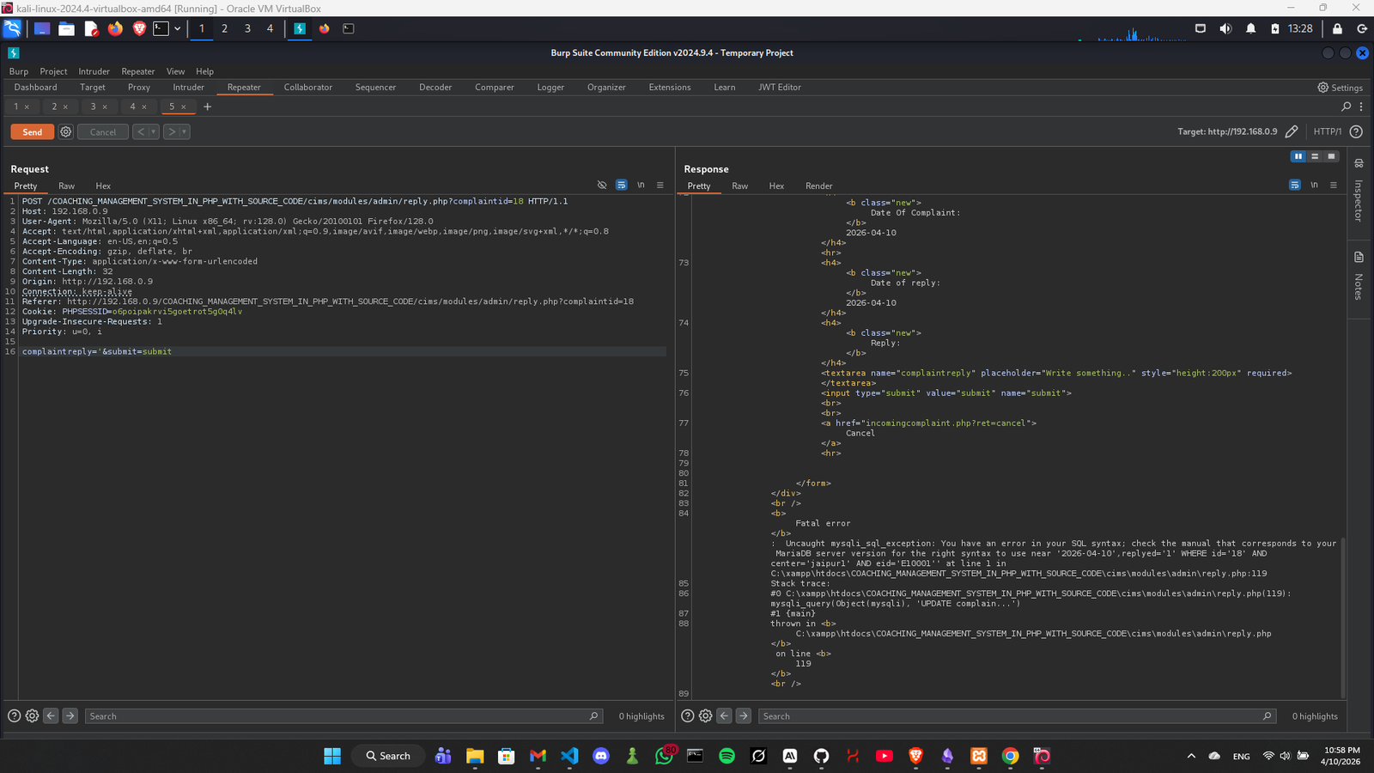The image size is (1374, 773).
Task: Open history back dropdown arrow
Action: [154, 131]
